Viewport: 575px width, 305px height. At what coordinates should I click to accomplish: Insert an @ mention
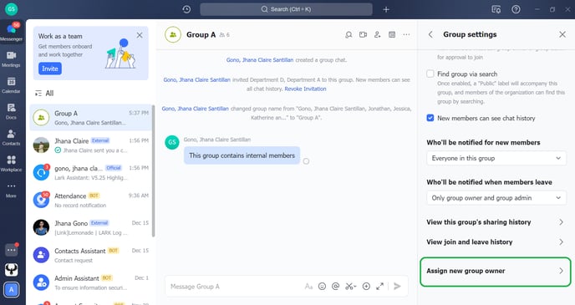335,287
